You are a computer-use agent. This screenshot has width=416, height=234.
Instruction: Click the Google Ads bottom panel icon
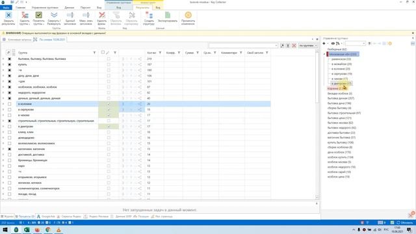click(x=39, y=216)
